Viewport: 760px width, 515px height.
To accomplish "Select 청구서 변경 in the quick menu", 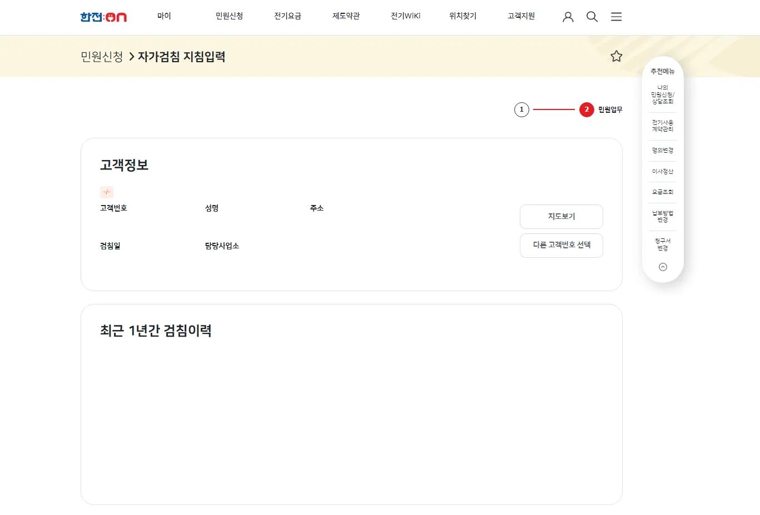I will click(x=662, y=243).
